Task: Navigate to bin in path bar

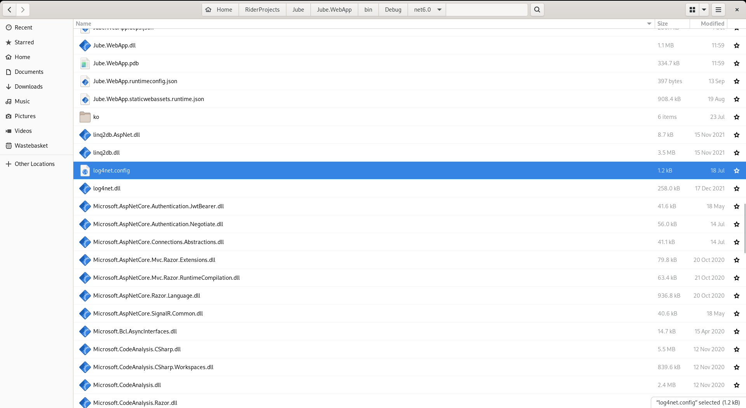Action: coord(368,10)
